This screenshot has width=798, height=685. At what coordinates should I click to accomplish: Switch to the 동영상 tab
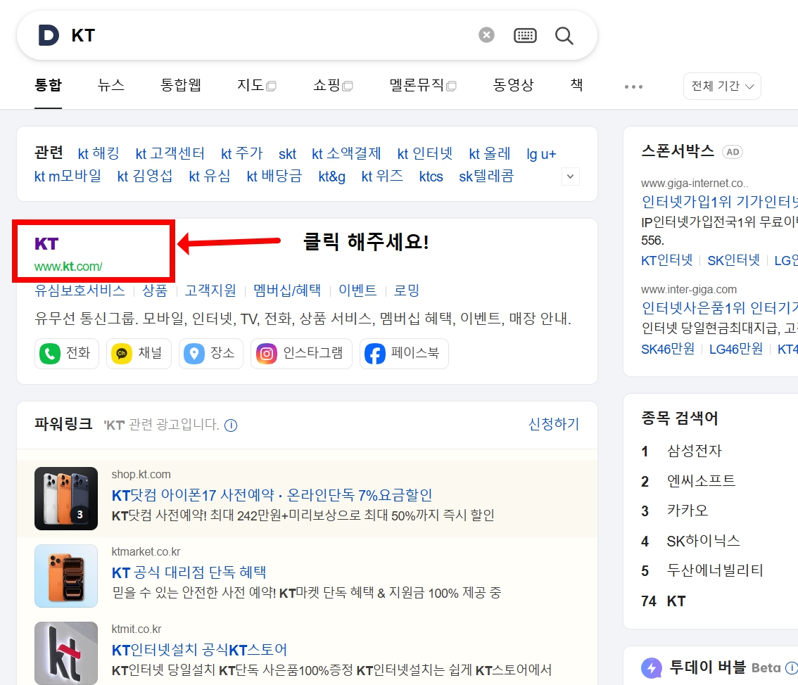pos(514,85)
